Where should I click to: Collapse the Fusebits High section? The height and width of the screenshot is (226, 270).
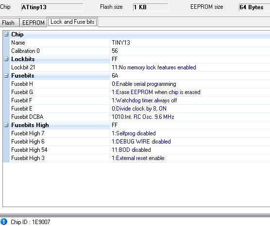6,125
